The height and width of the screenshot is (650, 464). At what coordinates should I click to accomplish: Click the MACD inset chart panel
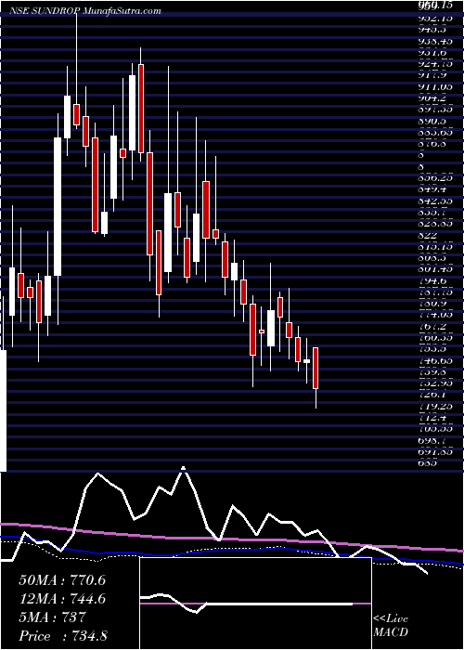click(x=255, y=604)
